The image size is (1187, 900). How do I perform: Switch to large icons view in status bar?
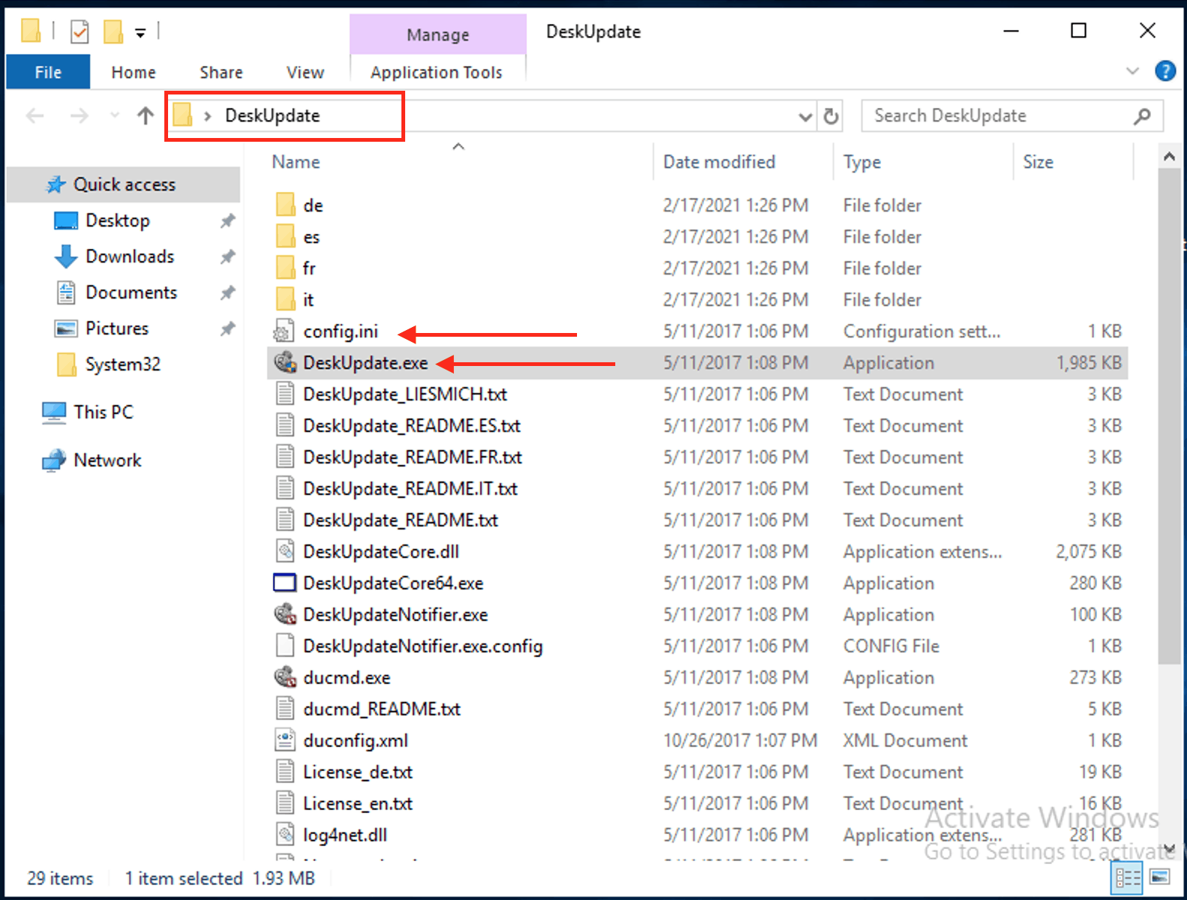pos(1160,877)
